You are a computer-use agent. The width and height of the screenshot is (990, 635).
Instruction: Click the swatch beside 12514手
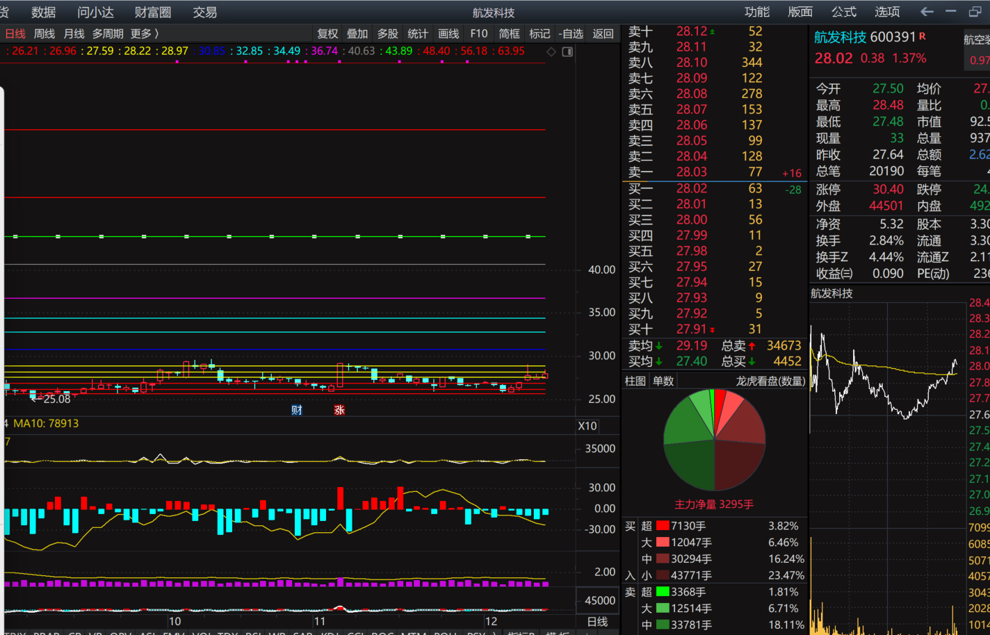pos(663,609)
